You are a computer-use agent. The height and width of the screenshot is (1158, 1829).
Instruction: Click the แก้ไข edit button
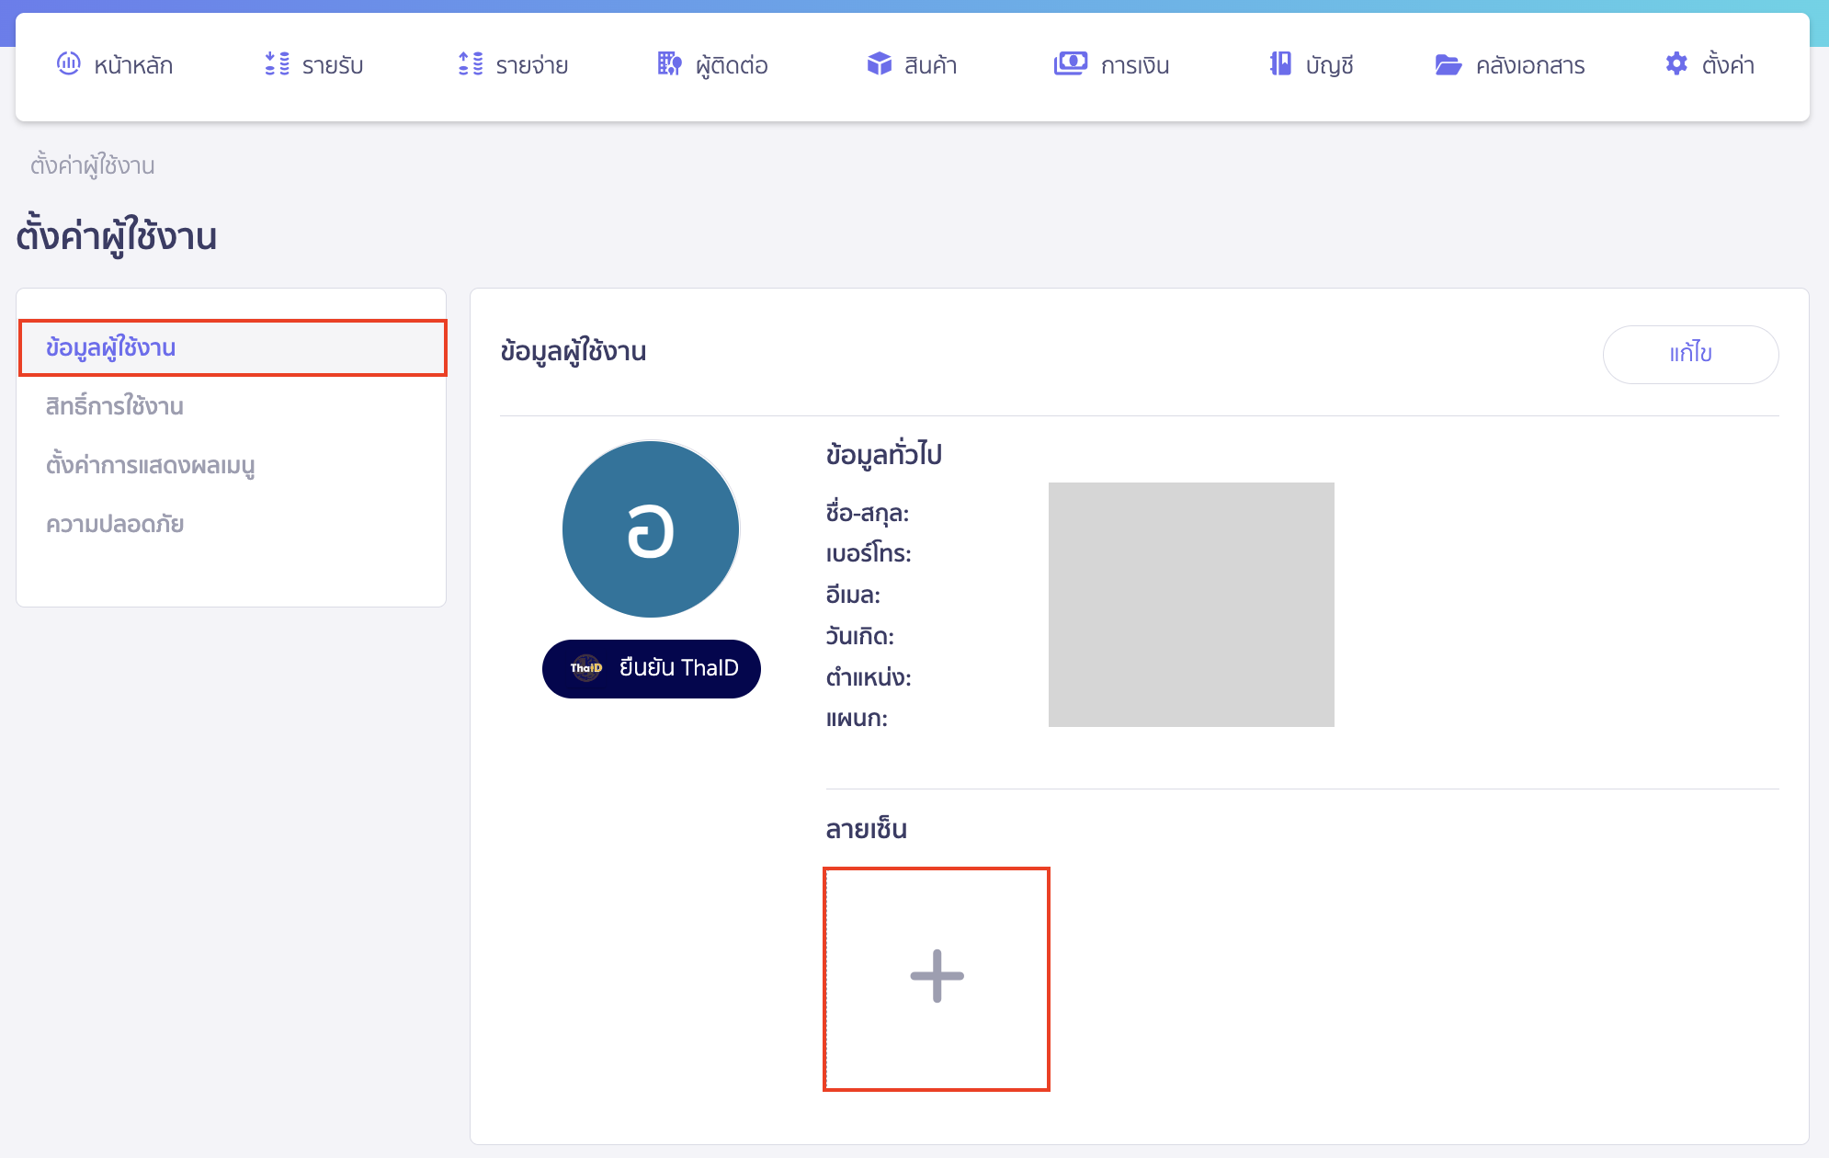1690,354
